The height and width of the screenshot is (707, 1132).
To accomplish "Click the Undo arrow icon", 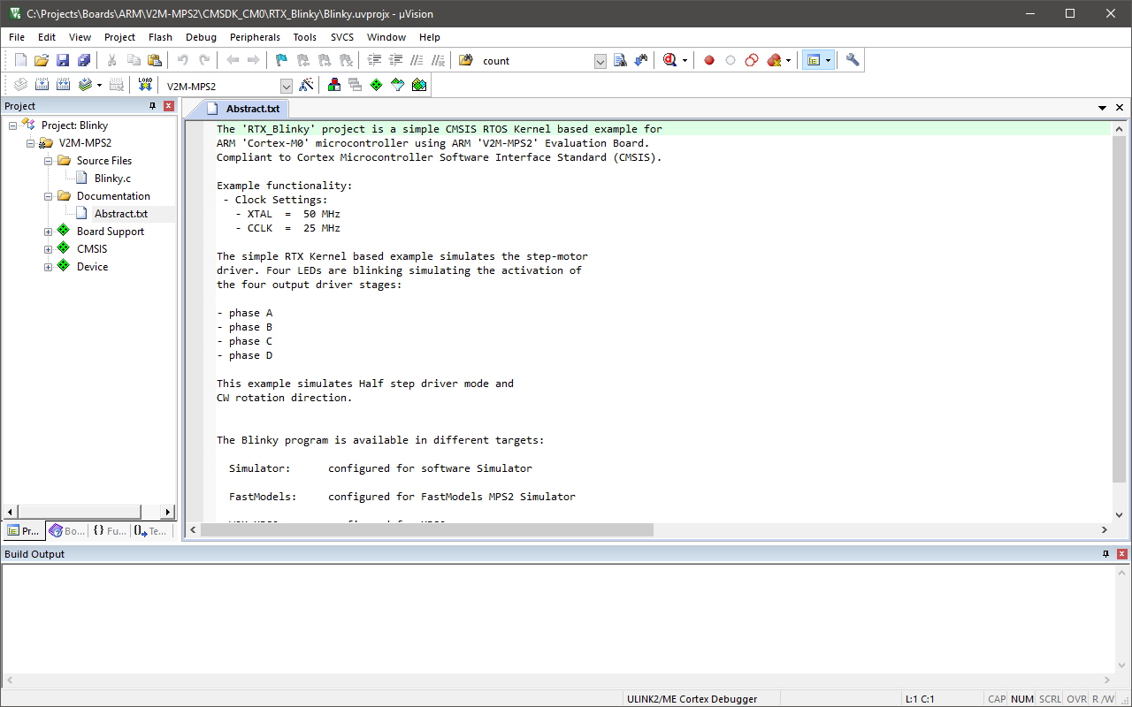I will (x=183, y=60).
